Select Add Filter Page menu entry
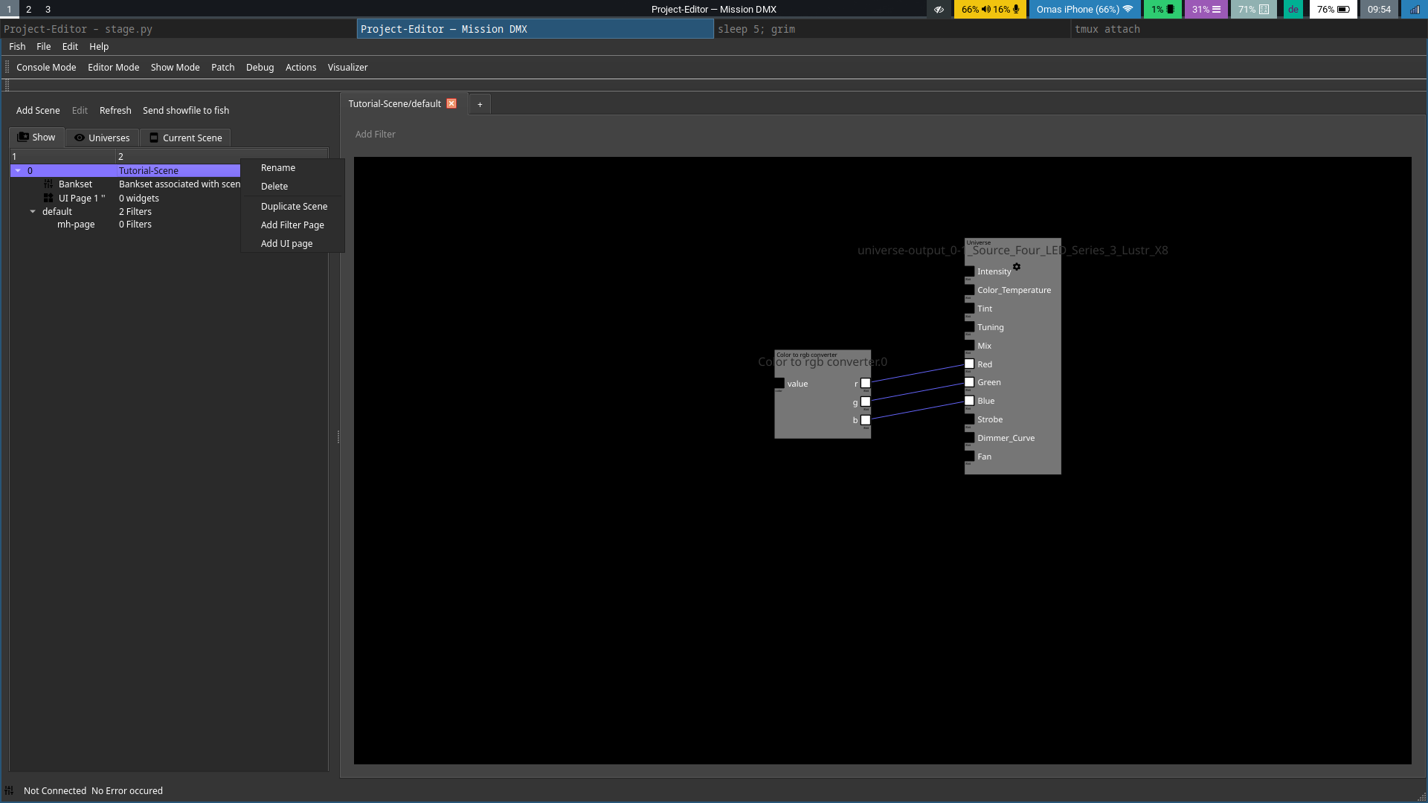Viewport: 1428px width, 803px height. click(292, 225)
